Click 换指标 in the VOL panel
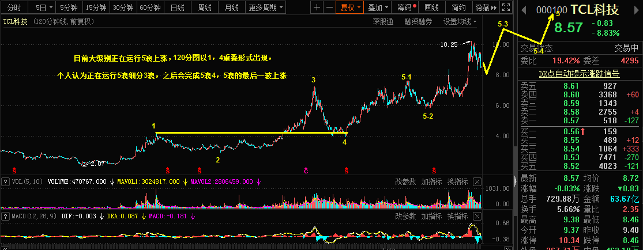This screenshot has width=643, height=250. 457,181
